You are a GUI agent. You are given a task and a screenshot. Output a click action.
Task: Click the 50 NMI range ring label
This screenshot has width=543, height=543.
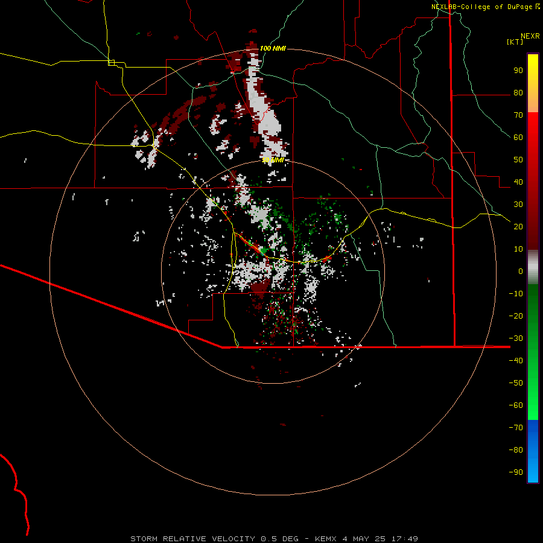[x=273, y=160]
